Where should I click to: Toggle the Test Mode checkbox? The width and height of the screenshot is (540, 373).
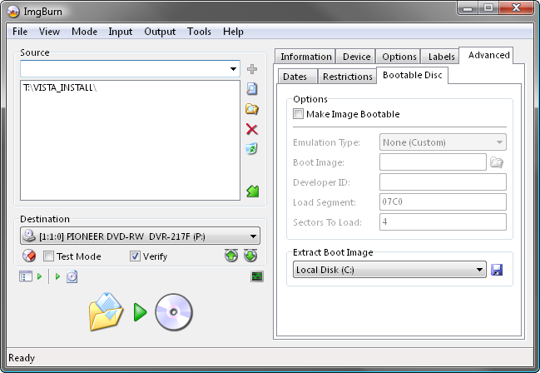click(48, 256)
